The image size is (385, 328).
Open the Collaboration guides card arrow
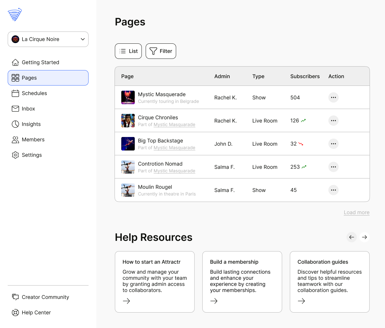click(301, 301)
